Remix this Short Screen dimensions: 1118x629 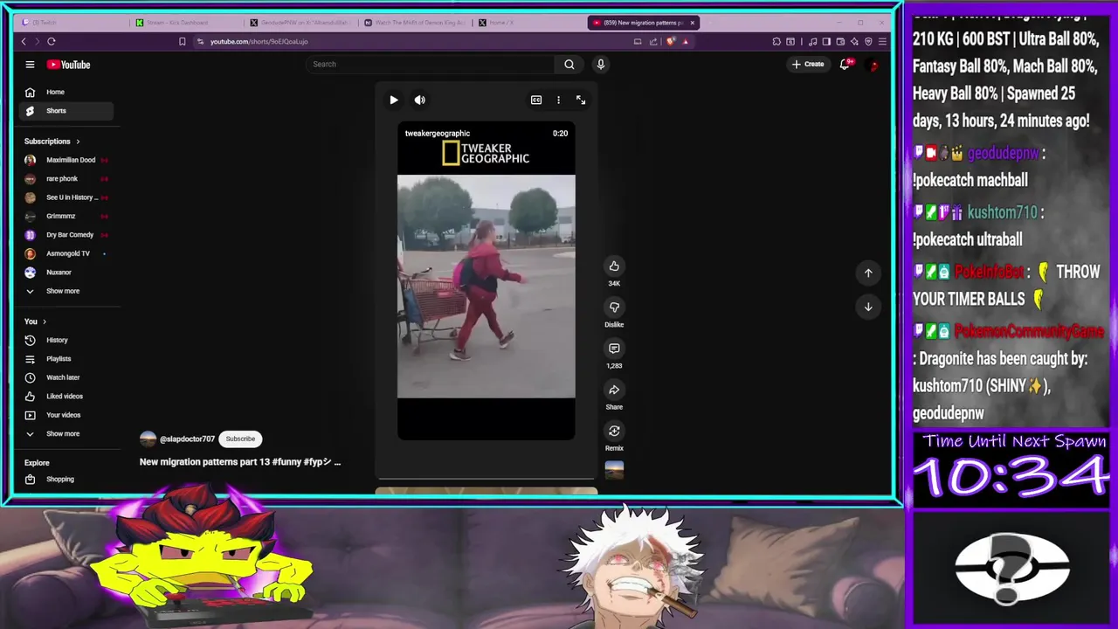tap(614, 431)
